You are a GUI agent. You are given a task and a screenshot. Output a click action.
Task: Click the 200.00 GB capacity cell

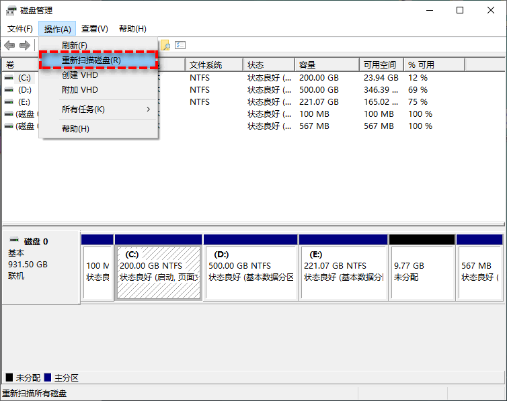coord(319,78)
